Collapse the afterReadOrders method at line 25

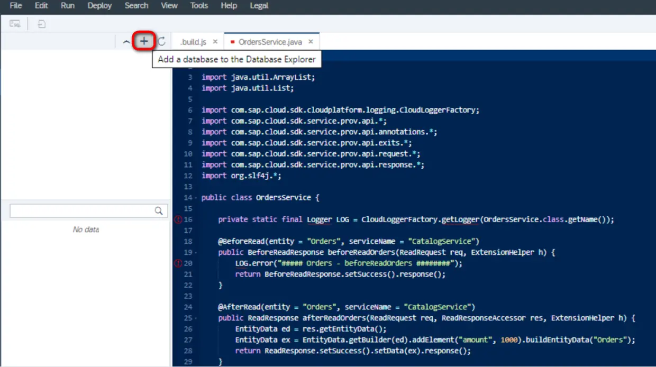[x=196, y=318]
